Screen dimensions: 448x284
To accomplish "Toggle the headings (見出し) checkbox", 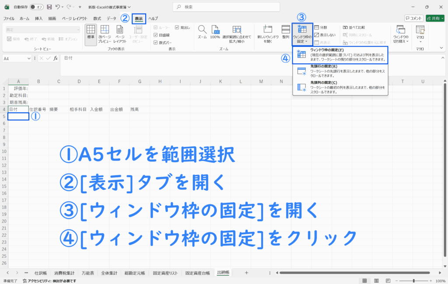I will coord(177,27).
